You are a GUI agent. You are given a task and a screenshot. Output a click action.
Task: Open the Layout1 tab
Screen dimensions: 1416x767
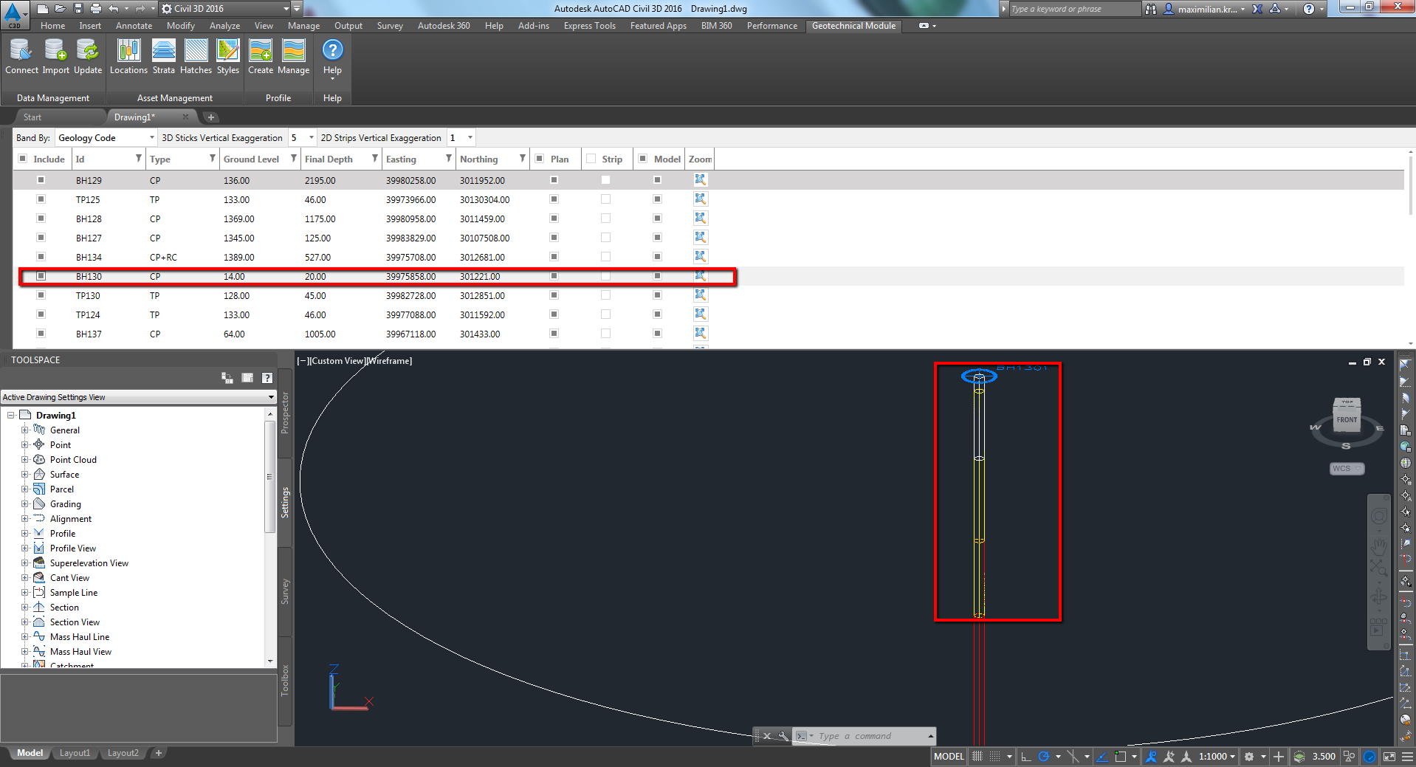tap(75, 753)
